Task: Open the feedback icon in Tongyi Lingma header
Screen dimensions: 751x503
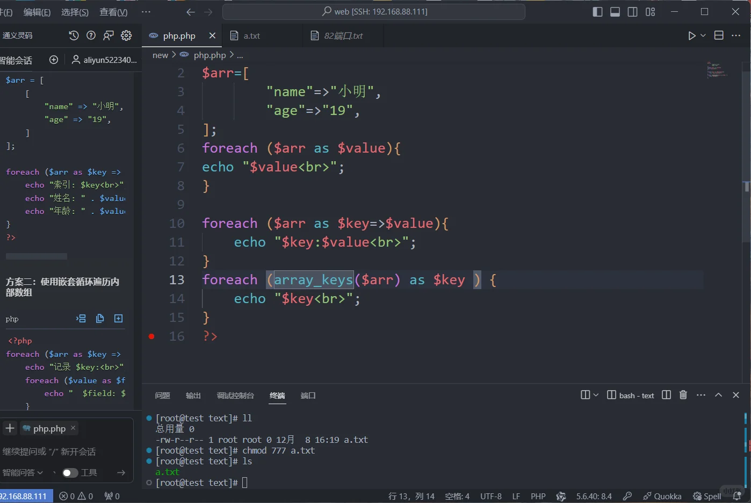Action: pyautogui.click(x=109, y=35)
